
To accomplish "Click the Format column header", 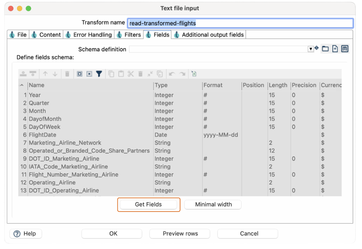I will [x=222, y=85].
